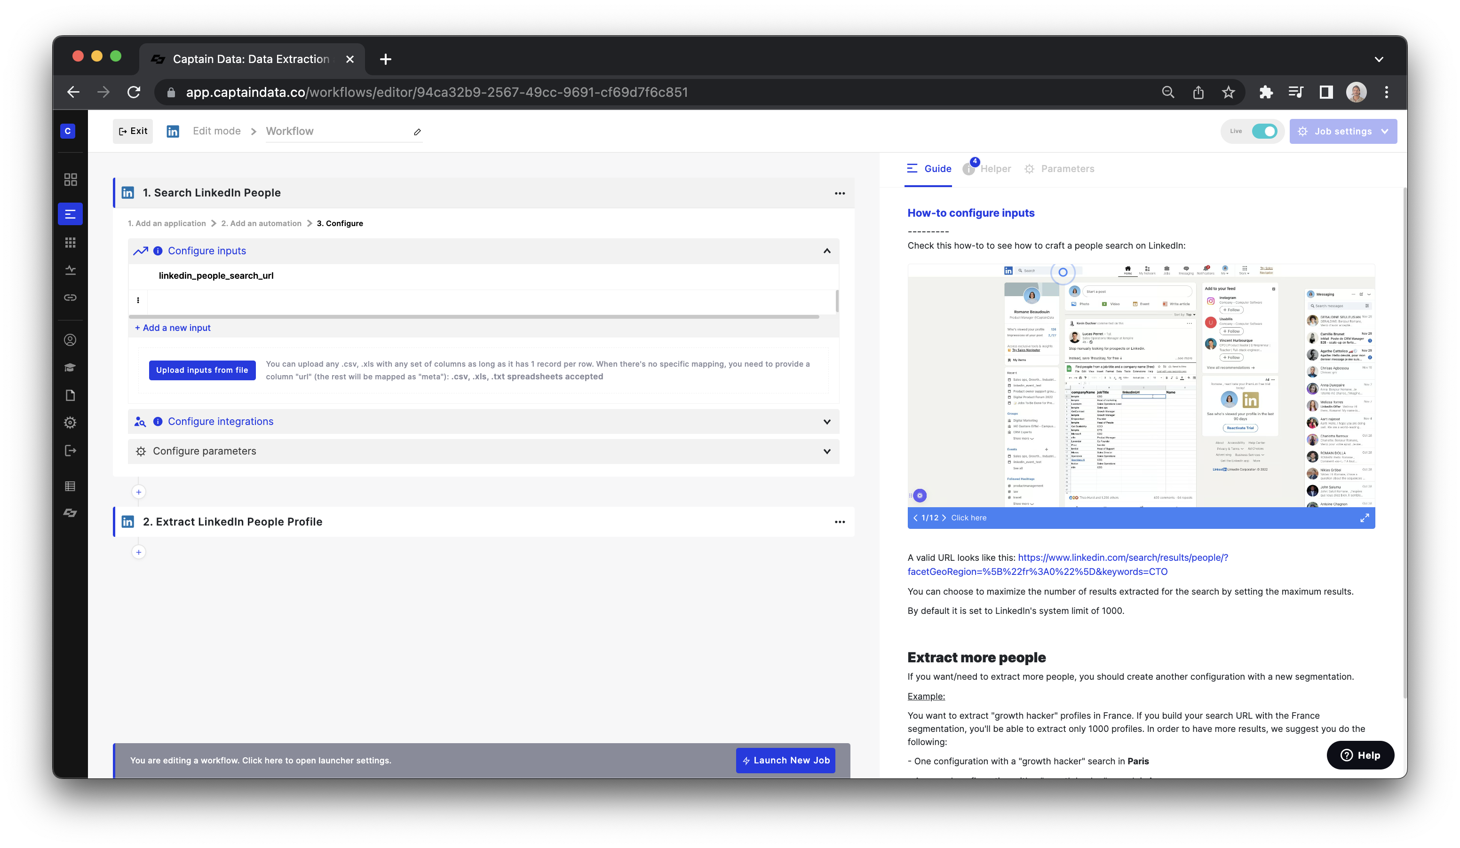Click How-to configure inputs heading link
Image resolution: width=1460 pixels, height=848 pixels.
coord(970,213)
